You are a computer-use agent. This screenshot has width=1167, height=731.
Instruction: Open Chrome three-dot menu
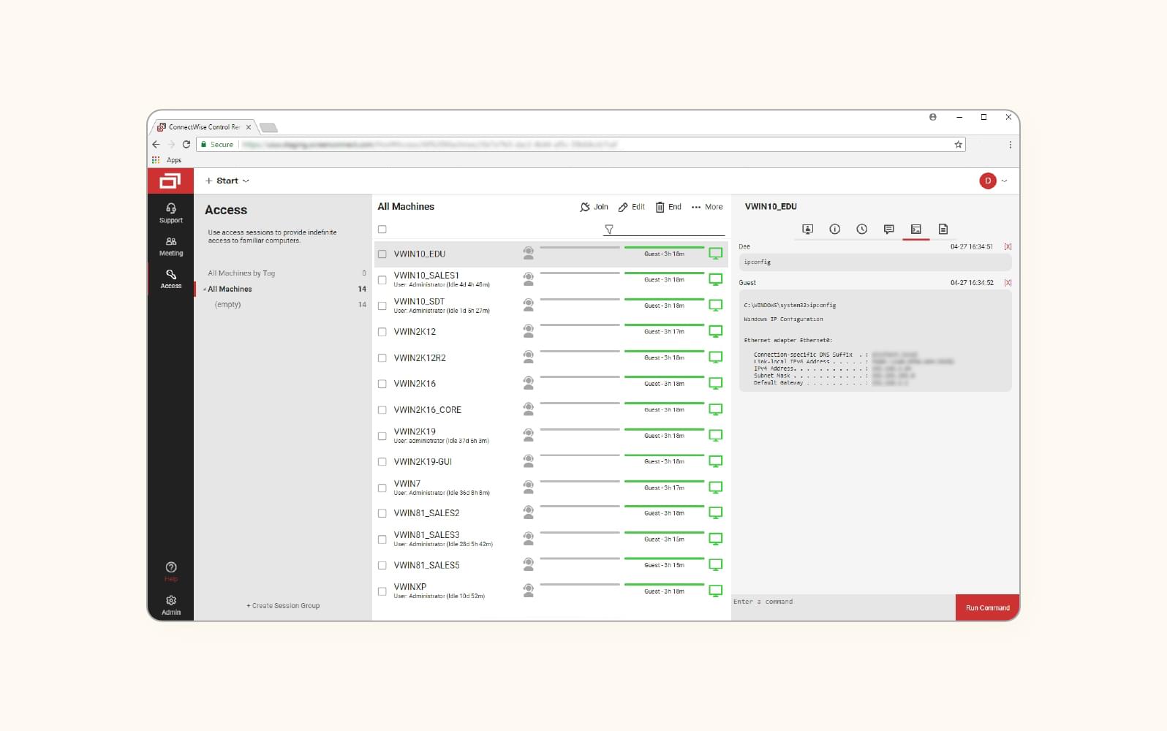tap(1010, 145)
